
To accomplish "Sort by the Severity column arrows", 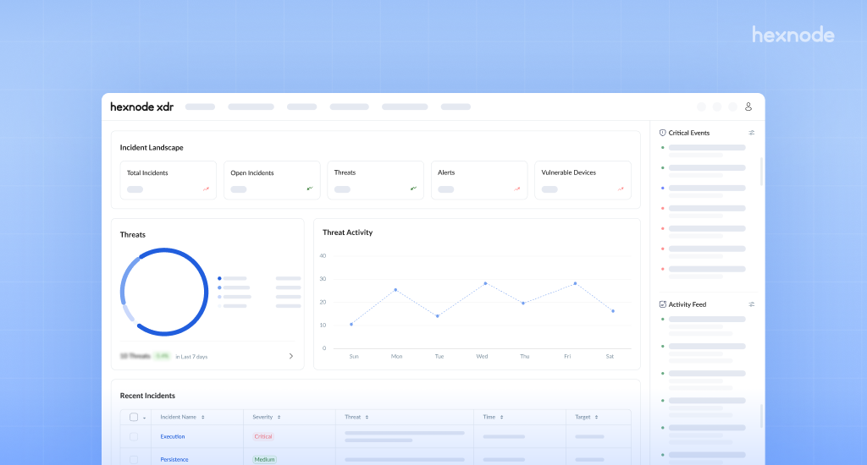I will click(279, 418).
